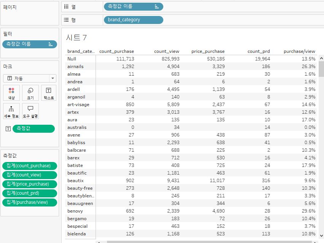Click the price_purchase column header
Screen dimensions: 324x243
coord(208,51)
